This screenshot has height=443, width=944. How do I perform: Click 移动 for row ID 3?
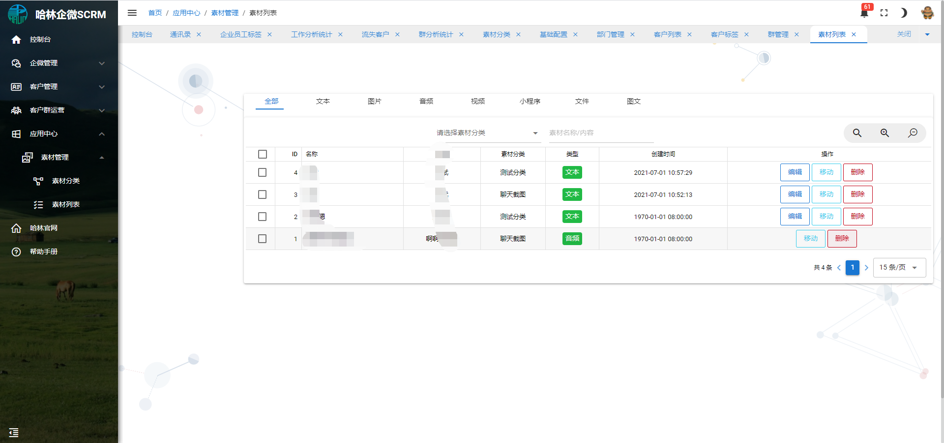coord(826,194)
